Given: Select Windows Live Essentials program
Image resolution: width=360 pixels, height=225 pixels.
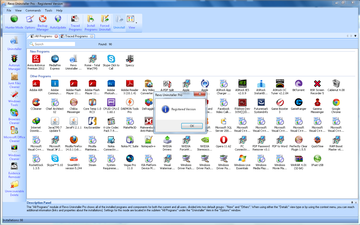Looking at the screenshot, I should click(242, 162).
